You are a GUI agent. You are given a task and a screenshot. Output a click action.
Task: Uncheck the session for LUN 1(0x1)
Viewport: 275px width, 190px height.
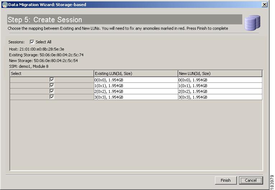click(52, 86)
